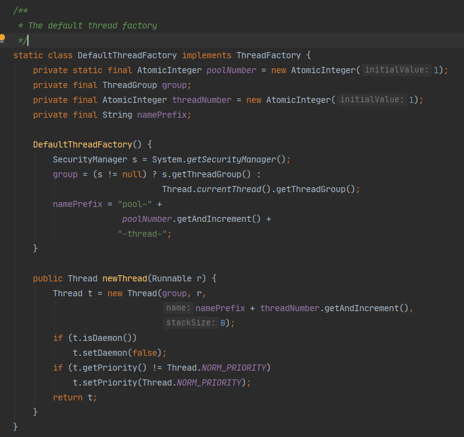This screenshot has width=464, height=437.
Task: Click the 'poolNumber' field declaration
Action: tap(231, 71)
